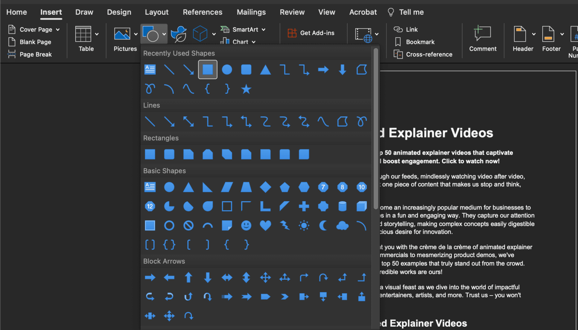Viewport: 578px width, 330px height.
Task: Click the shapes panel vertical scrollbar
Action: (x=376, y=128)
